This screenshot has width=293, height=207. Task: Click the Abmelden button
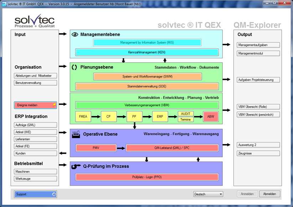(x=269, y=194)
